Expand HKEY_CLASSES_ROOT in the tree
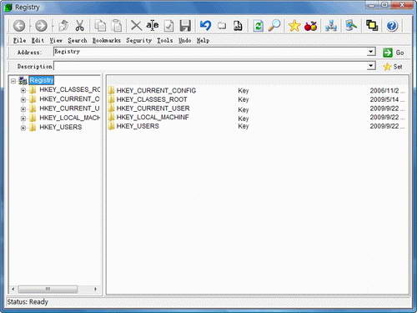The height and width of the screenshot is (313, 417). 23,90
